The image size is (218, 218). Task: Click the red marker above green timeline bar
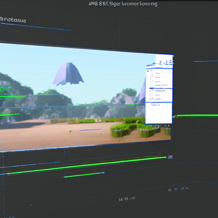tap(160, 155)
